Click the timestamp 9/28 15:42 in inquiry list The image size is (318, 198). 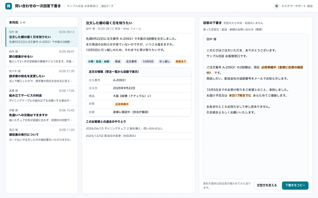tap(67, 110)
